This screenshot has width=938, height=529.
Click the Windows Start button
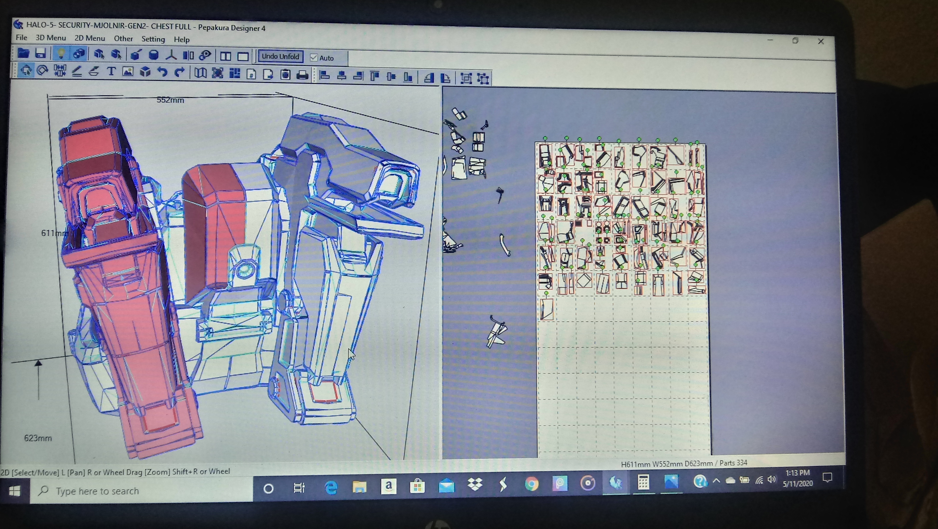(x=15, y=491)
